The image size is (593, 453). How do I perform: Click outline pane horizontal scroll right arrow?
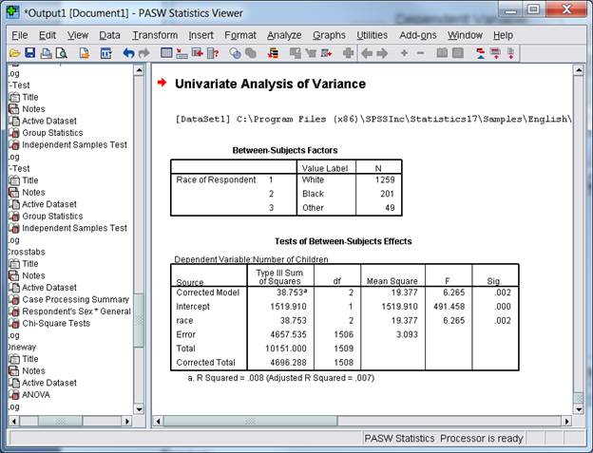(x=126, y=421)
